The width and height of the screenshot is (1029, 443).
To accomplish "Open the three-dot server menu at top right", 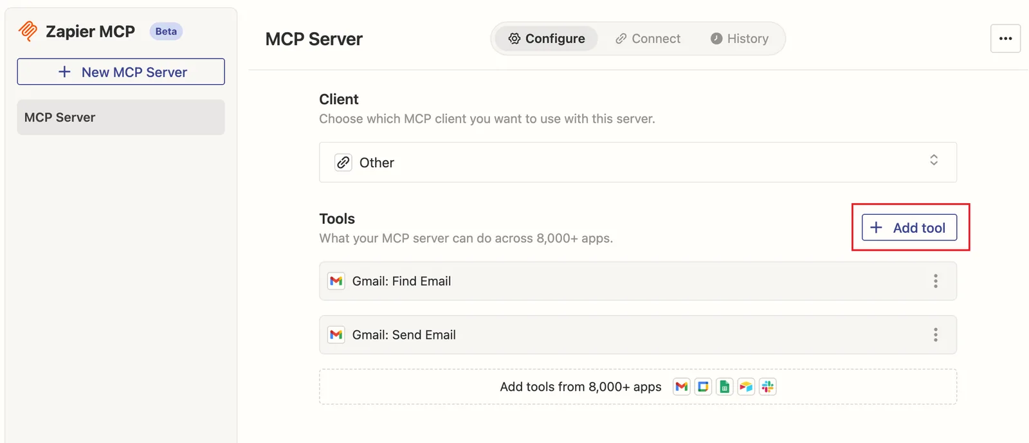I will (1005, 39).
